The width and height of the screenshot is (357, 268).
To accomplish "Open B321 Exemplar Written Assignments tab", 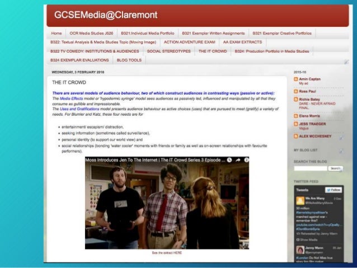I will (213, 33).
